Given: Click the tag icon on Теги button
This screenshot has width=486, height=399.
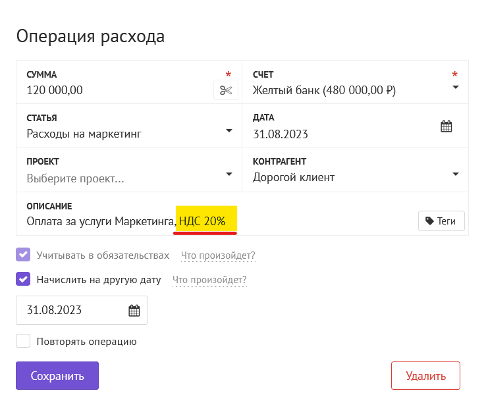Looking at the screenshot, I should click(x=429, y=221).
